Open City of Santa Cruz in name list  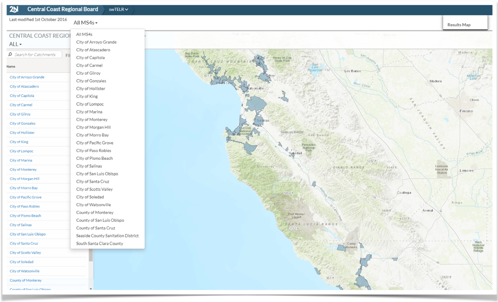coord(24,243)
